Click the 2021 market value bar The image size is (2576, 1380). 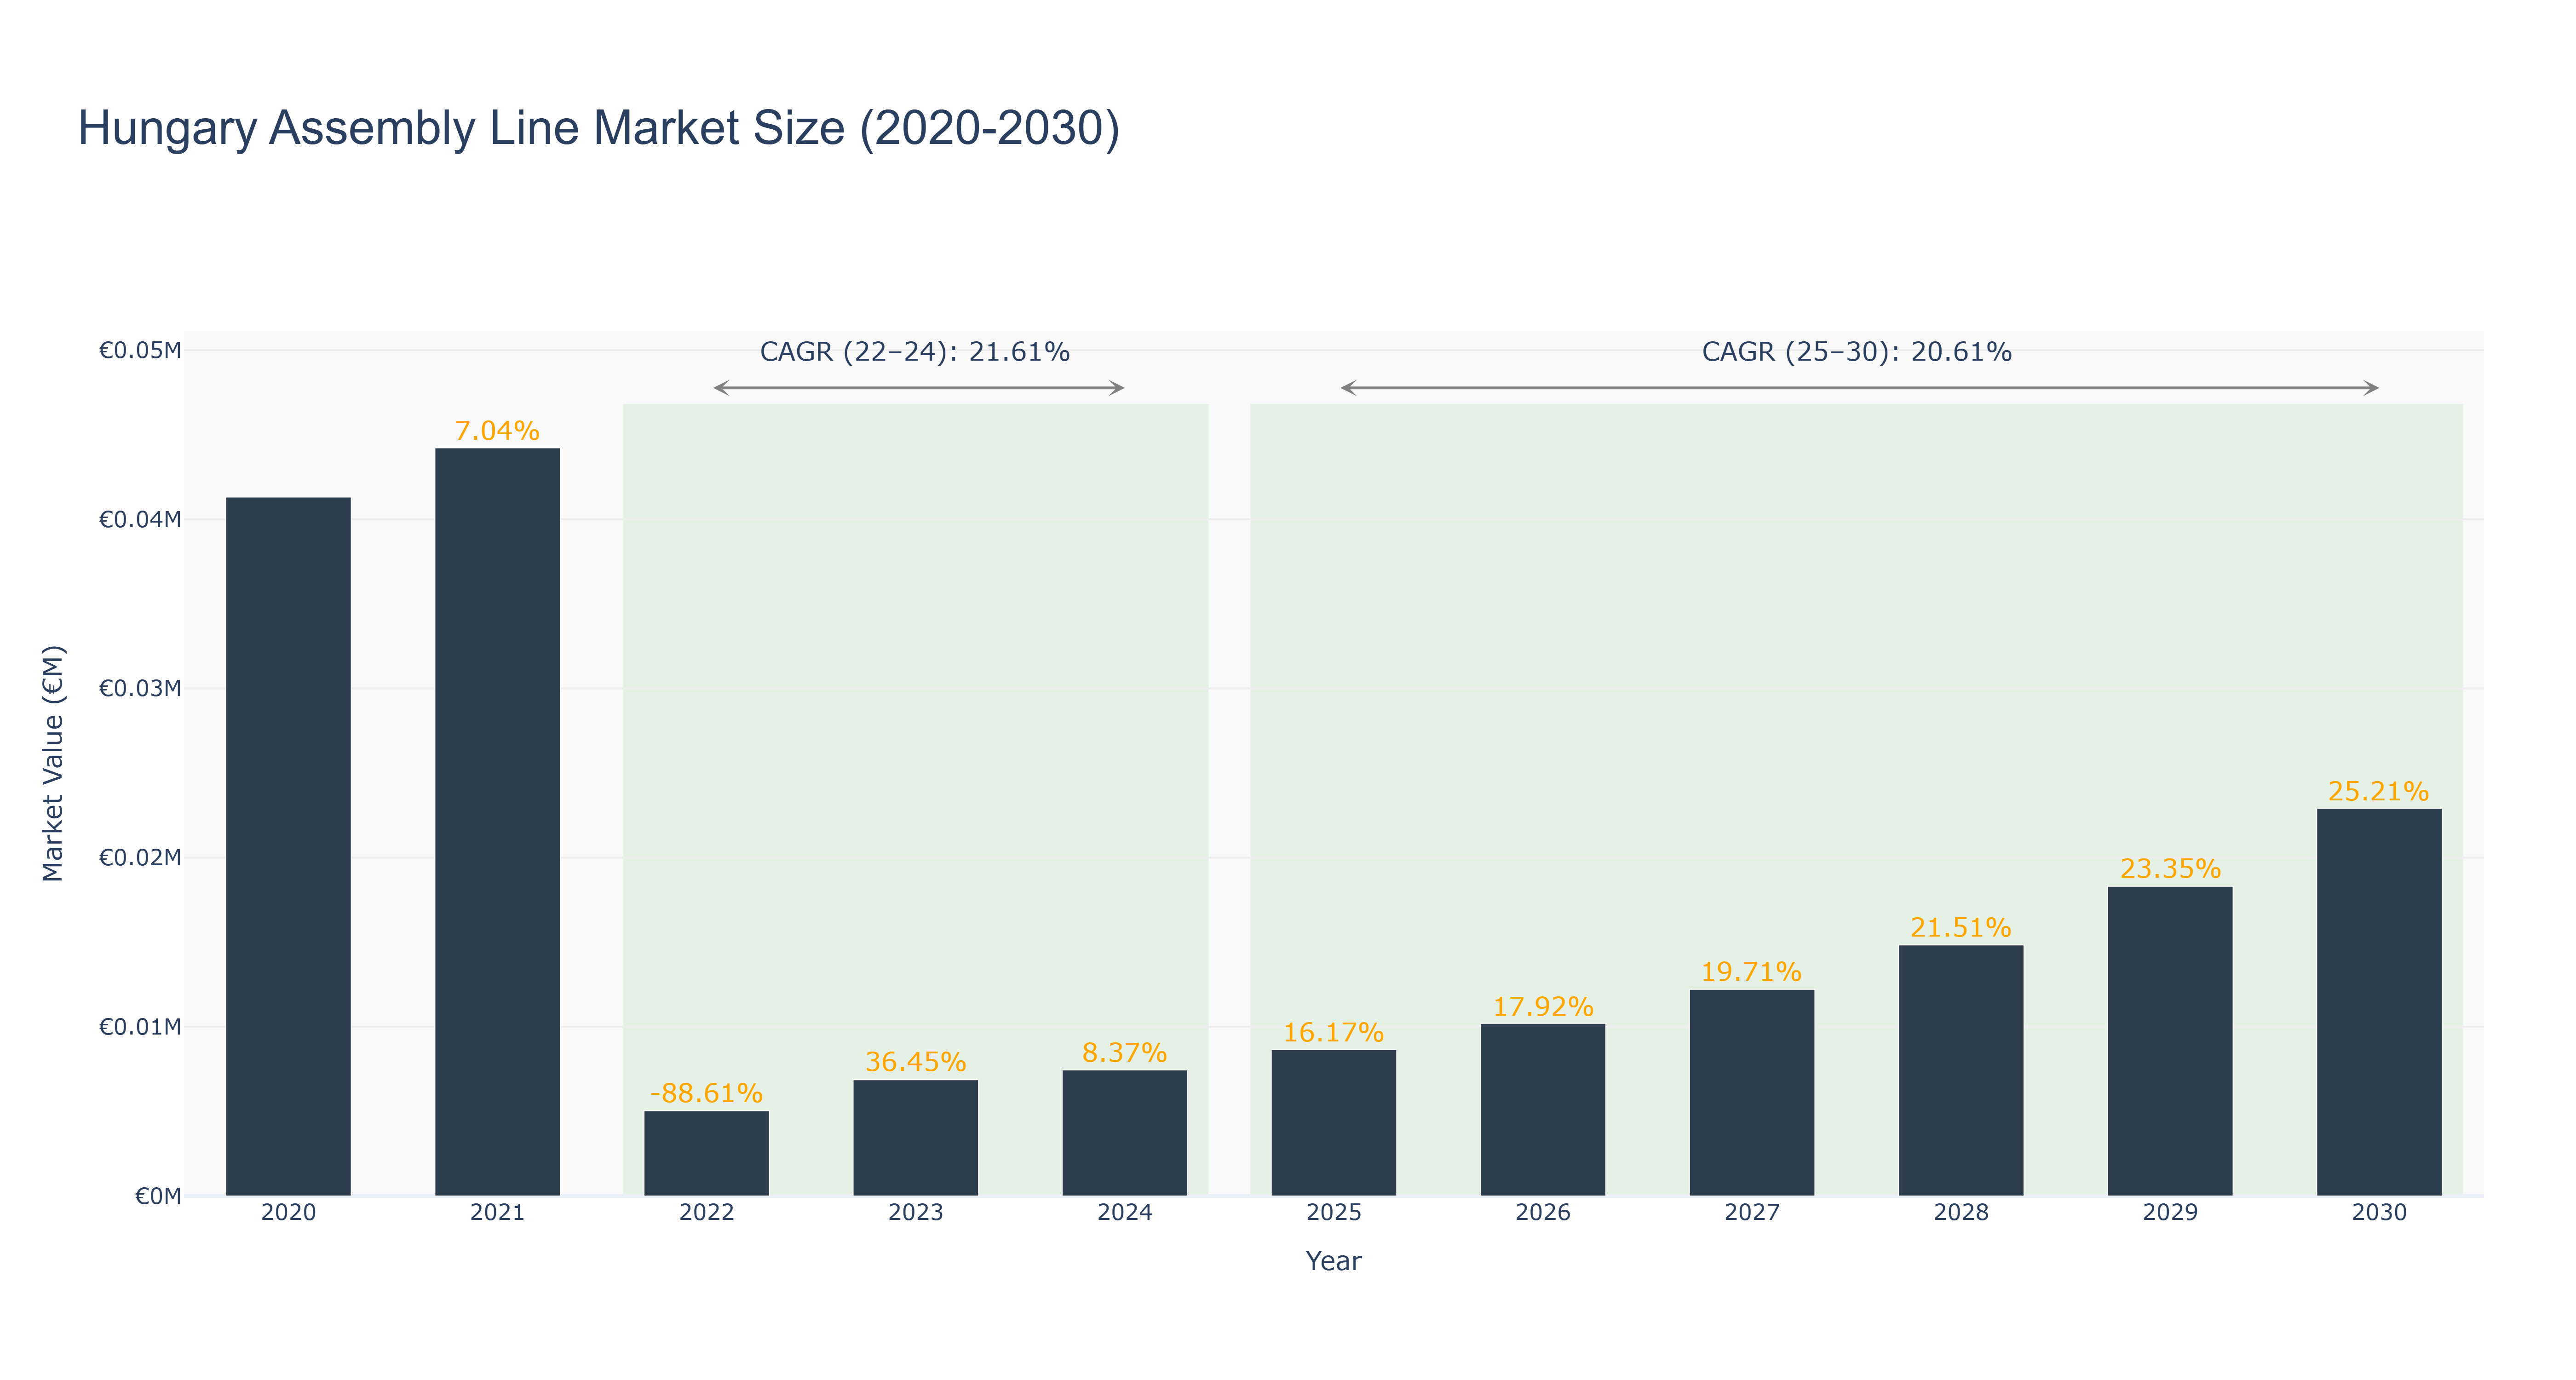pyautogui.click(x=497, y=822)
